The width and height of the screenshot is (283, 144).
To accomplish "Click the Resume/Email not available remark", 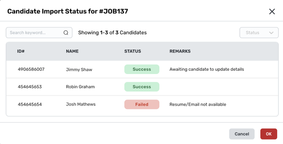I will 198,104.
